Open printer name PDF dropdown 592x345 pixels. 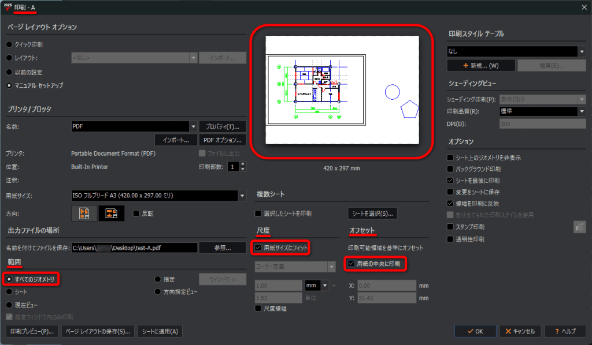pos(193,126)
